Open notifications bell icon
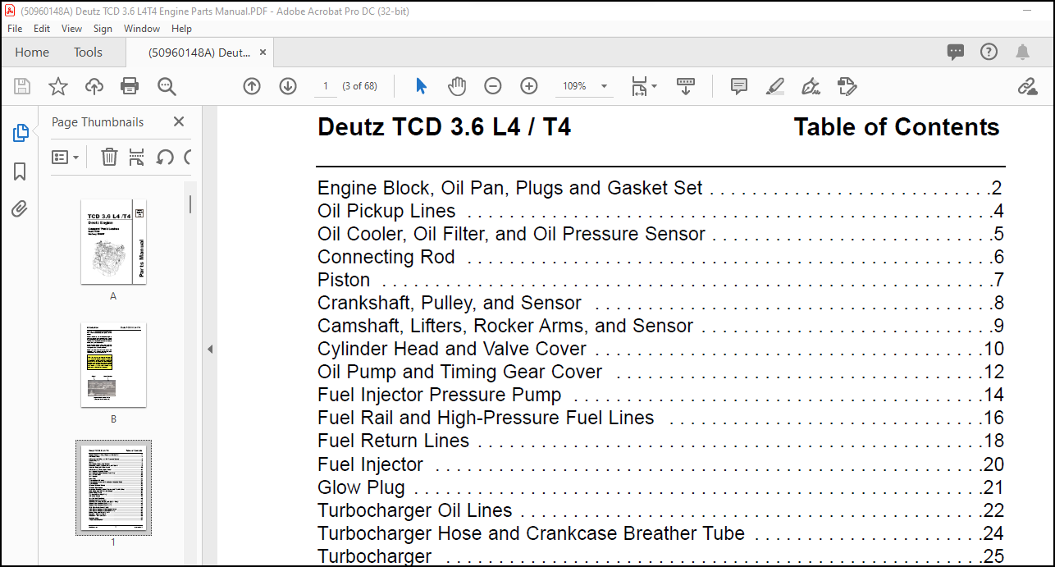The image size is (1055, 567). pos(1022,53)
